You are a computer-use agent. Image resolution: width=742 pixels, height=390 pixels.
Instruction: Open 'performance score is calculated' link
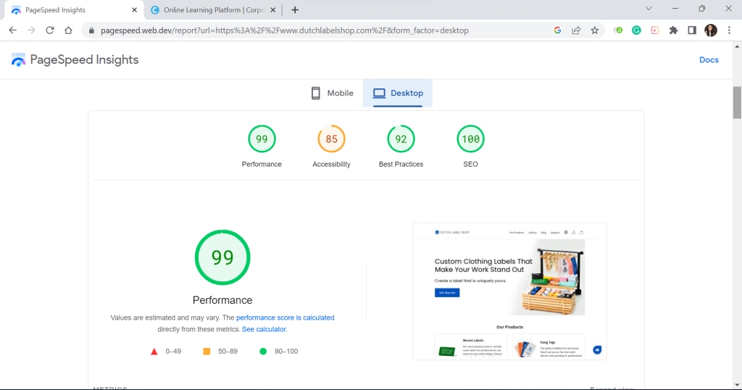(285, 318)
